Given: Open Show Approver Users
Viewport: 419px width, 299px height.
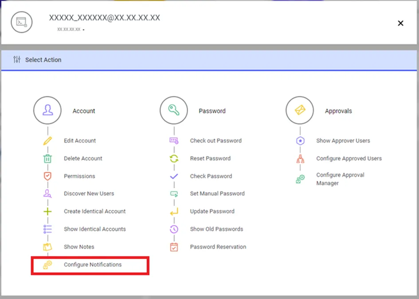Looking at the screenshot, I should 343,141.
